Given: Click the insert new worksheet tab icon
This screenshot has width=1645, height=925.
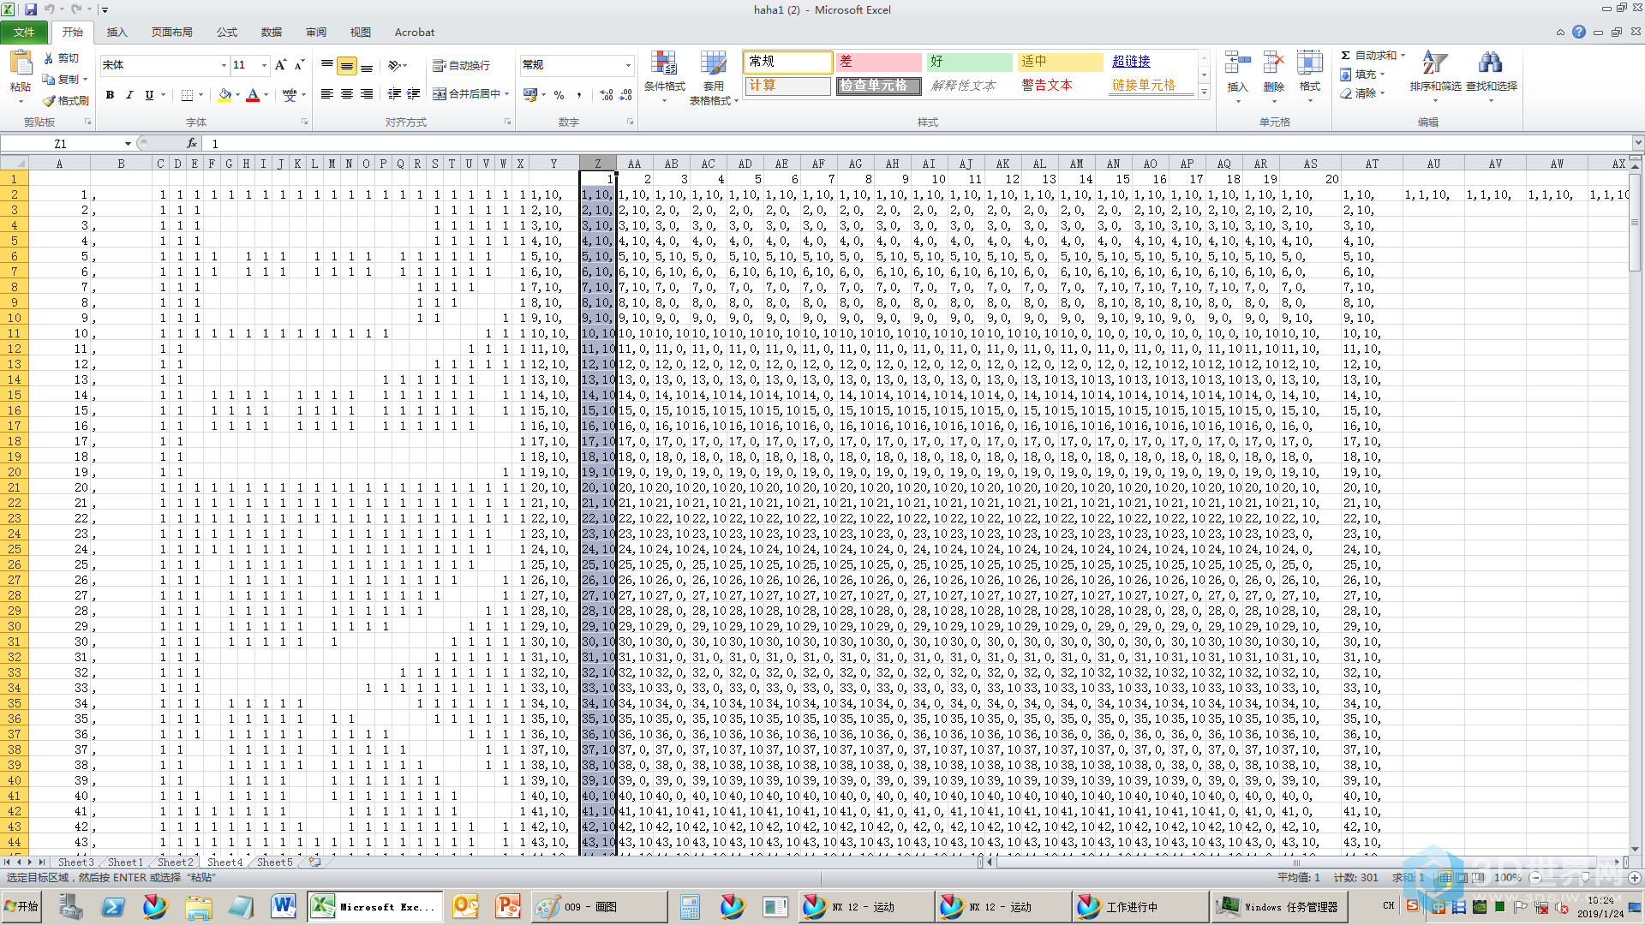Looking at the screenshot, I should point(314,862).
